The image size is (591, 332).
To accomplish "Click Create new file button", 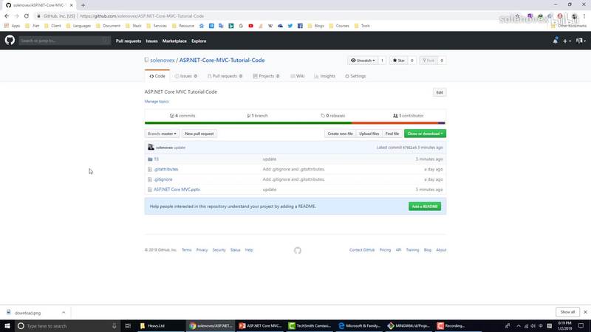I will click(340, 134).
